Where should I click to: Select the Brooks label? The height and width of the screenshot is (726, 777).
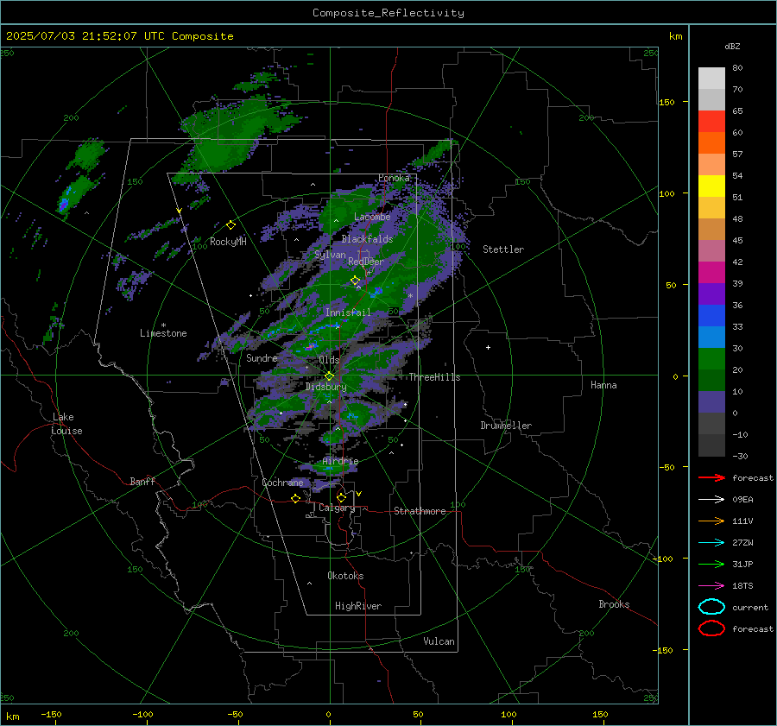click(614, 604)
